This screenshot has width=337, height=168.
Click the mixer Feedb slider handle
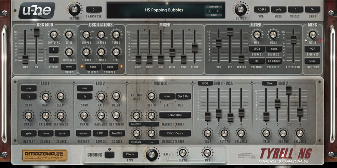click(x=195, y=48)
